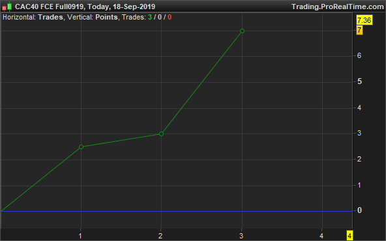Screen dimensions: 386x241
Task: Open the Trading.ProRealTime.com link
Action: 337,7
